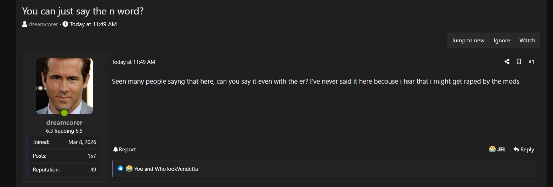Click the blue thumbs-up reaction icon
553x187 pixels.
(x=120, y=169)
